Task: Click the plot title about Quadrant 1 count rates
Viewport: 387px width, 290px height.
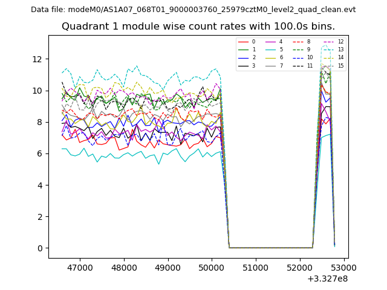Action: (x=198, y=27)
